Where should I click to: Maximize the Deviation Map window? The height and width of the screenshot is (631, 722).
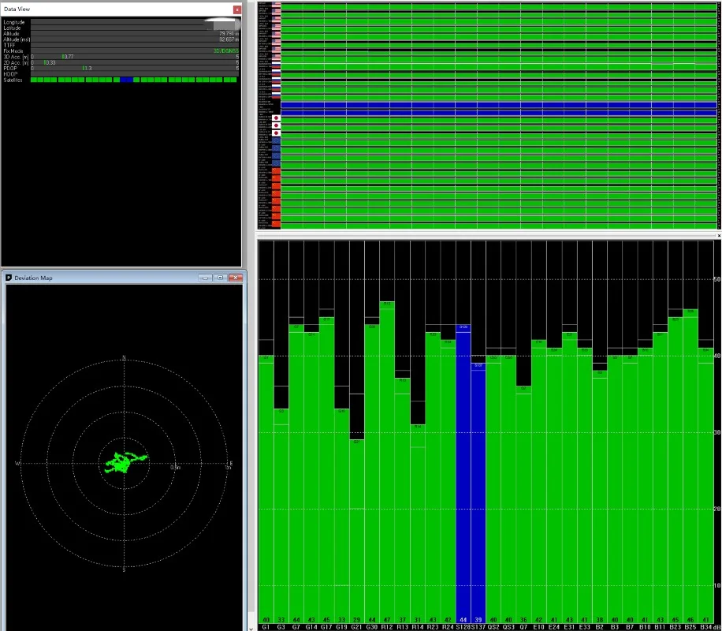point(220,278)
